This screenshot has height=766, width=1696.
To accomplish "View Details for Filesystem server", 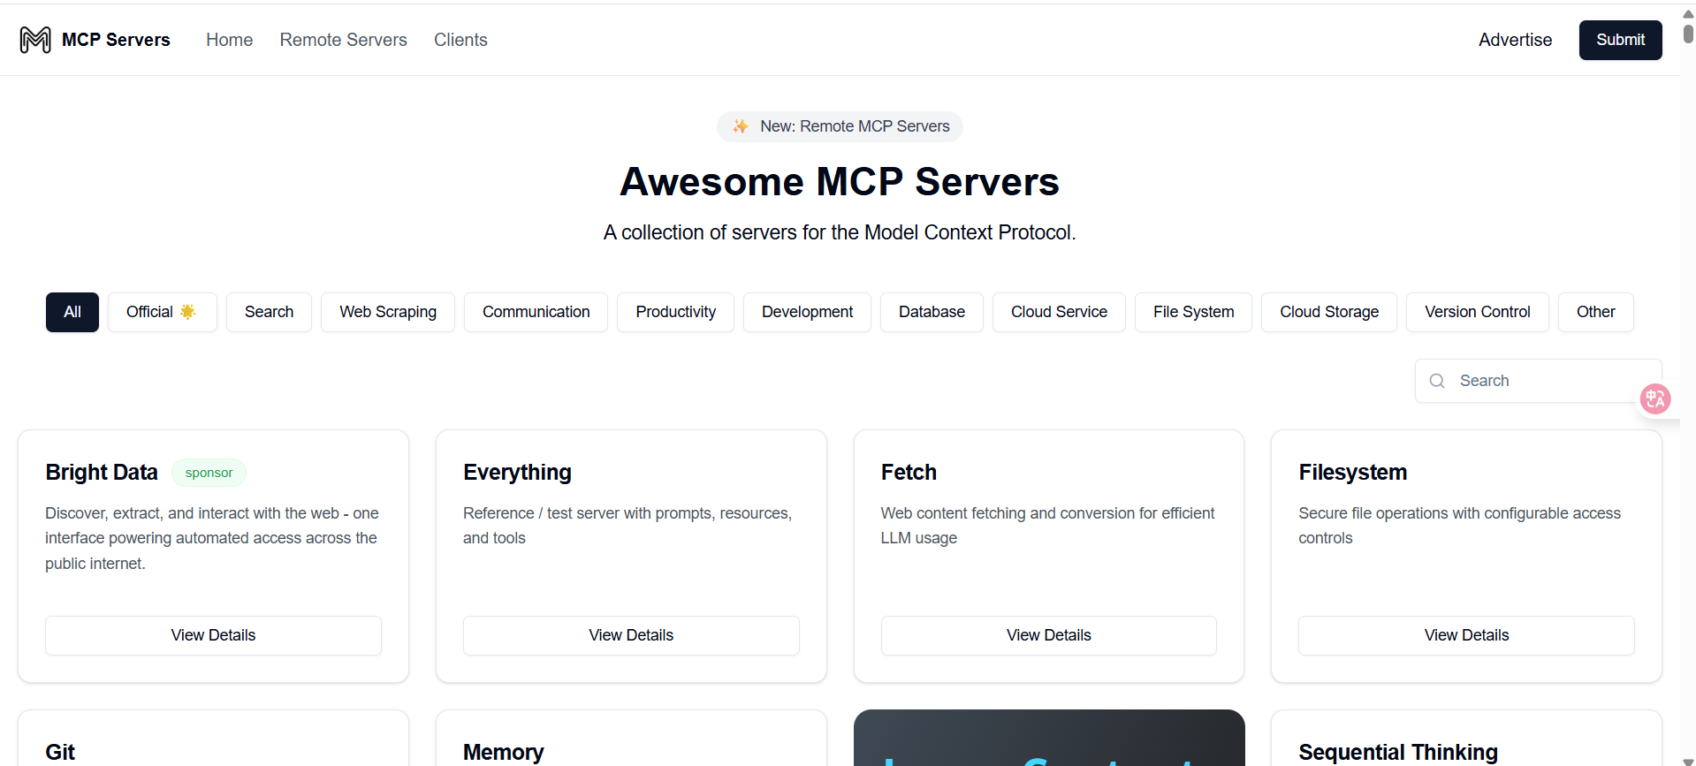I will pos(1466,635).
